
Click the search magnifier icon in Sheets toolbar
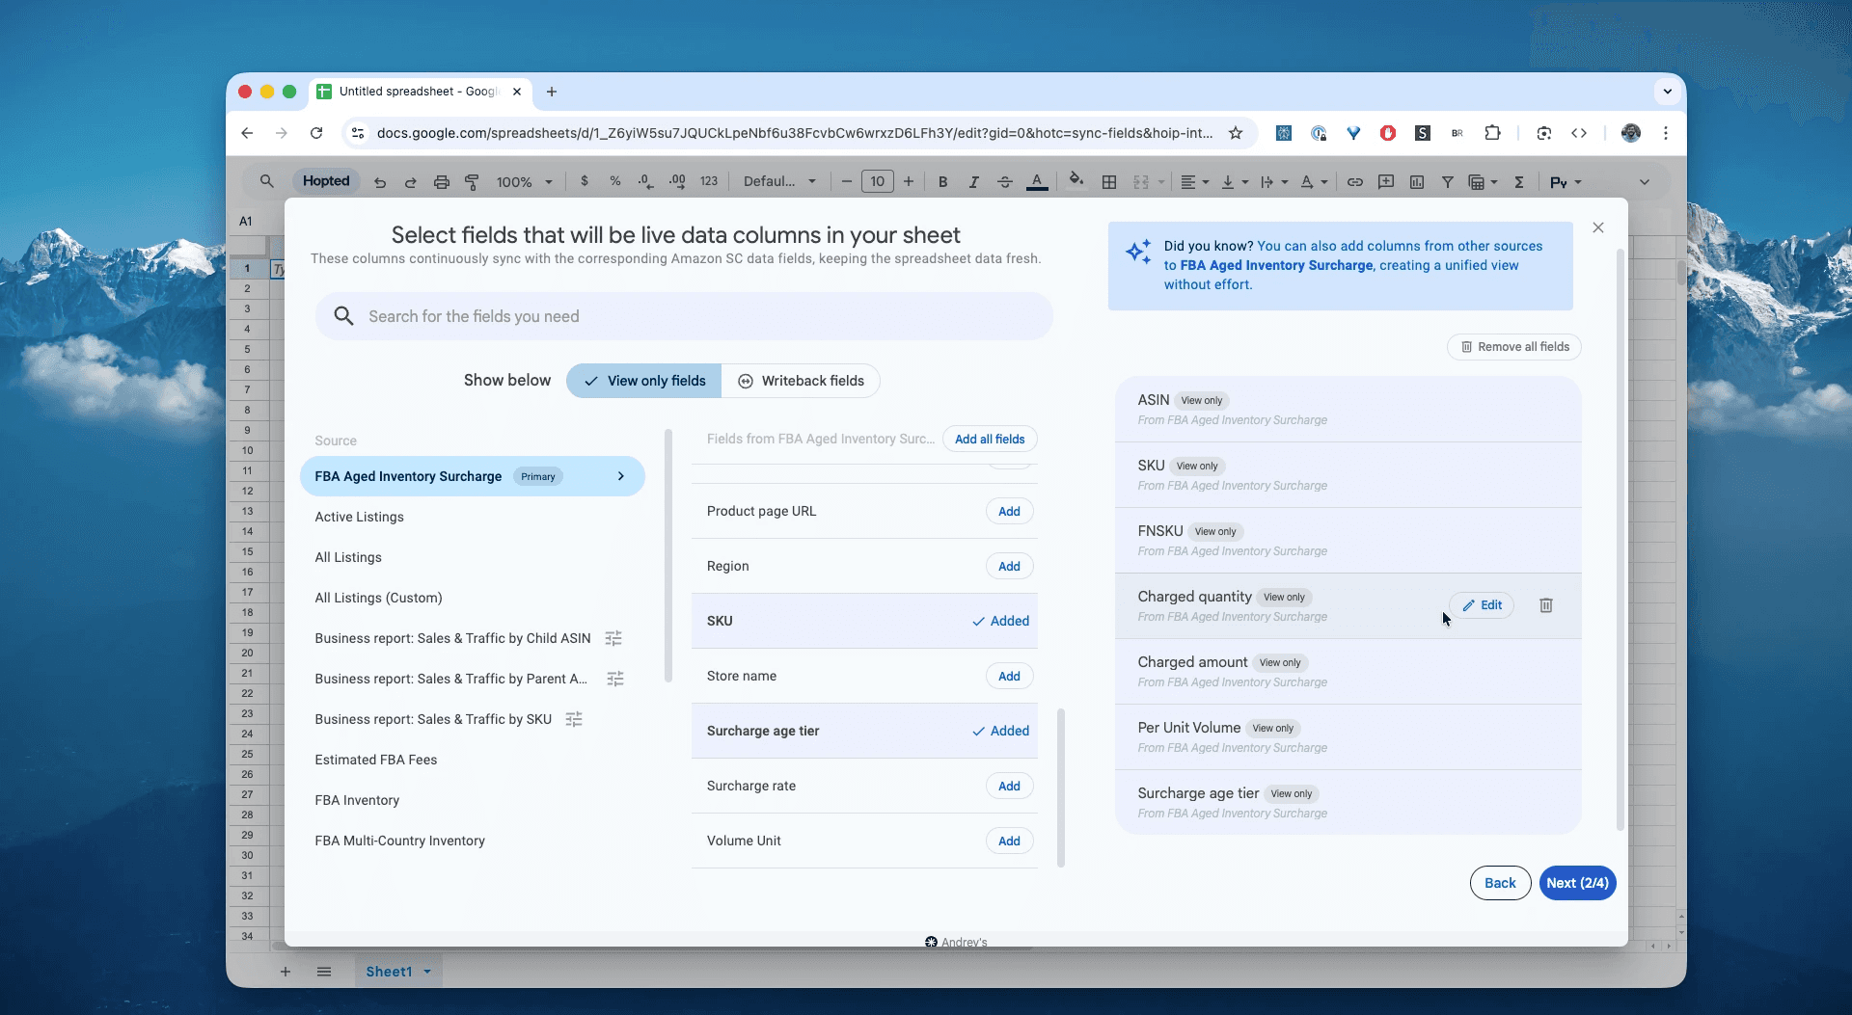tap(267, 181)
